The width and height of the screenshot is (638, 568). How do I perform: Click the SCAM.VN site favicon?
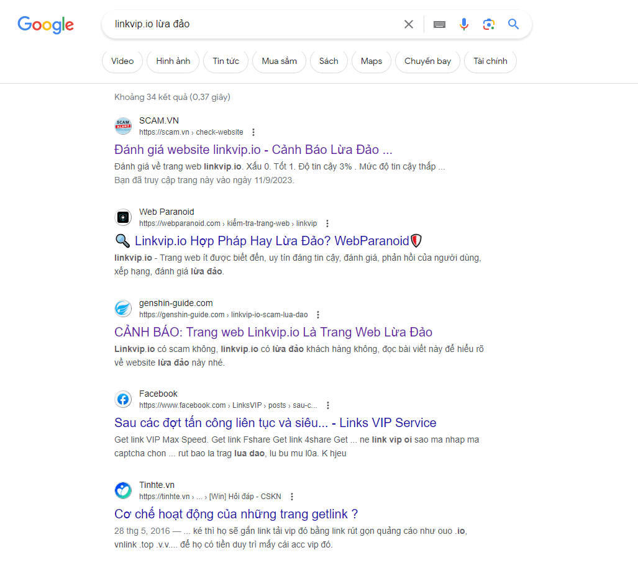coord(123,126)
